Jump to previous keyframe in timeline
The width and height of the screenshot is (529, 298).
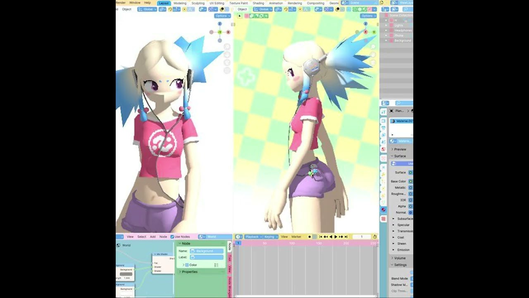pyautogui.click(x=326, y=237)
